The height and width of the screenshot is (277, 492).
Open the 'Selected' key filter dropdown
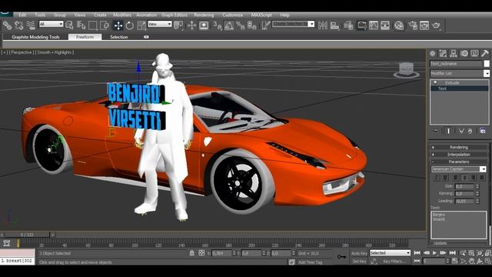tap(390, 253)
